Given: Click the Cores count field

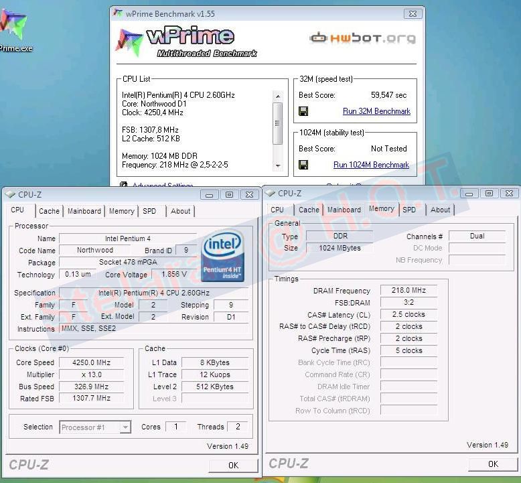Looking at the screenshot, I should click(x=175, y=427).
